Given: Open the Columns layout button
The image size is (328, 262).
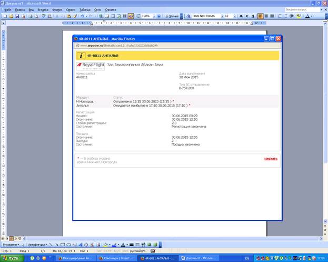Looking at the screenshot, I should [125, 16].
